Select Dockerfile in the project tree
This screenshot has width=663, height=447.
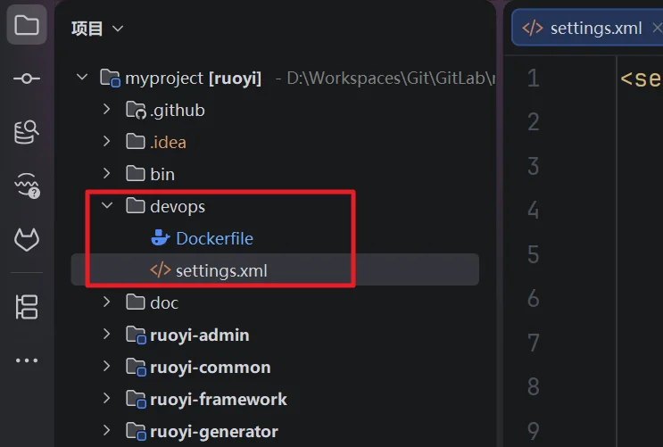point(214,238)
